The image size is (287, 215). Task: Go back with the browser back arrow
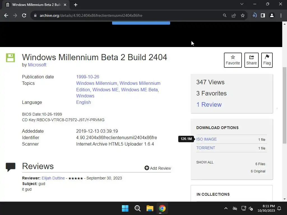tap(6, 16)
